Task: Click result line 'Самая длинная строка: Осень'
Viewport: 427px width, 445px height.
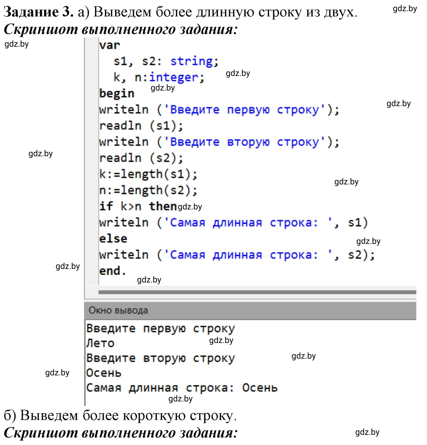Action: (x=182, y=388)
